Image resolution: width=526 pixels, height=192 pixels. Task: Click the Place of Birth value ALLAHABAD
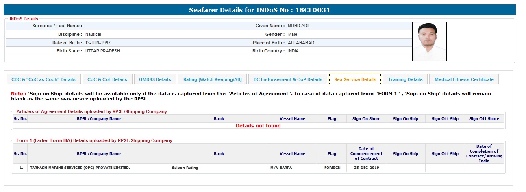tap(301, 43)
